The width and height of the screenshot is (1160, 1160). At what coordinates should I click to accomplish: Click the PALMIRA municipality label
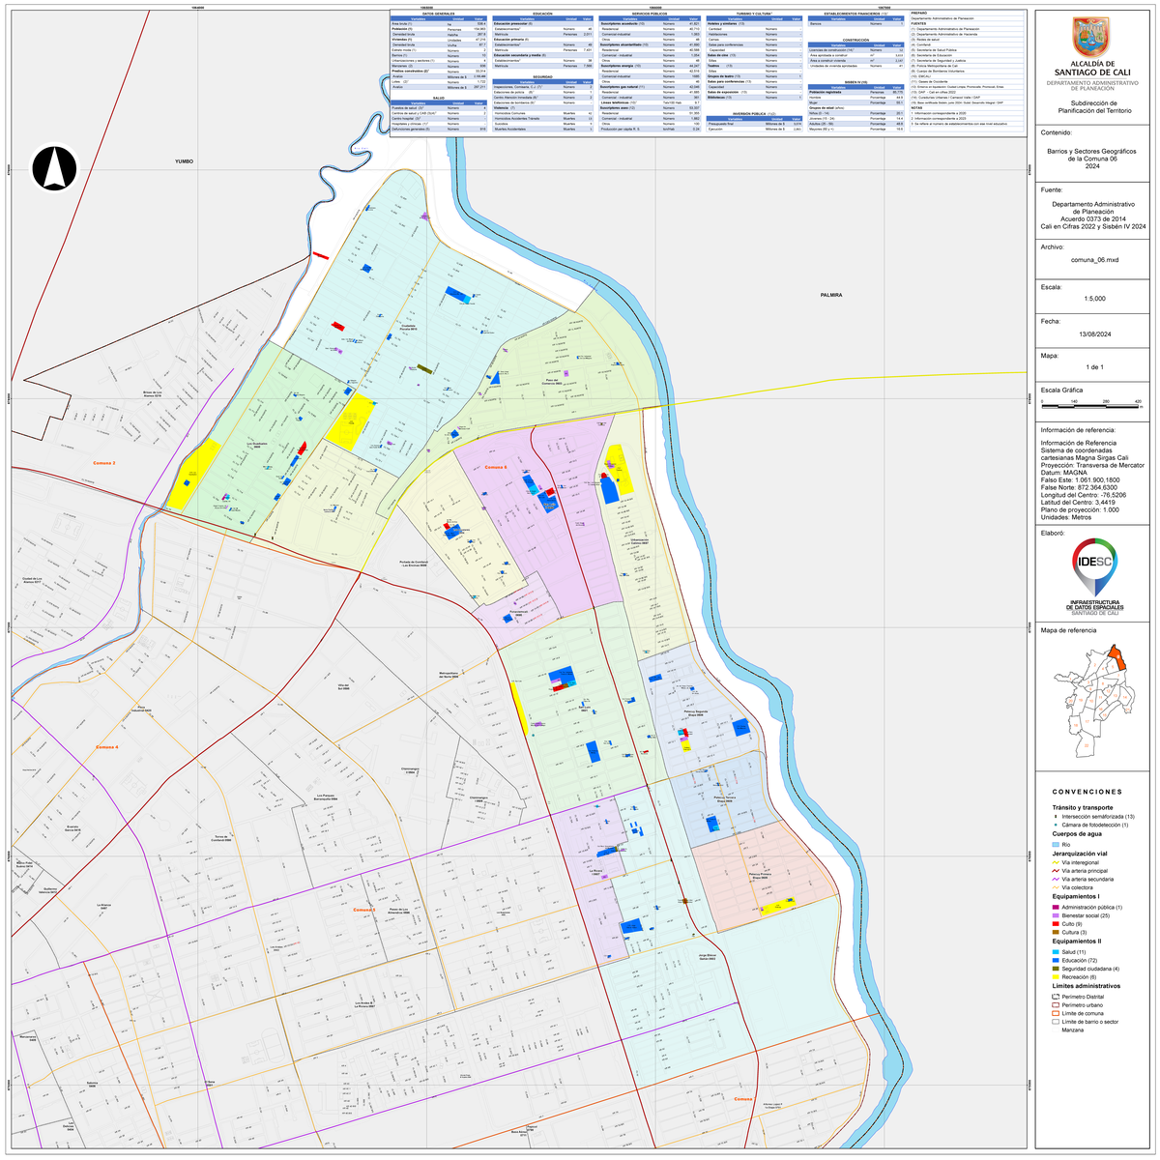click(831, 295)
